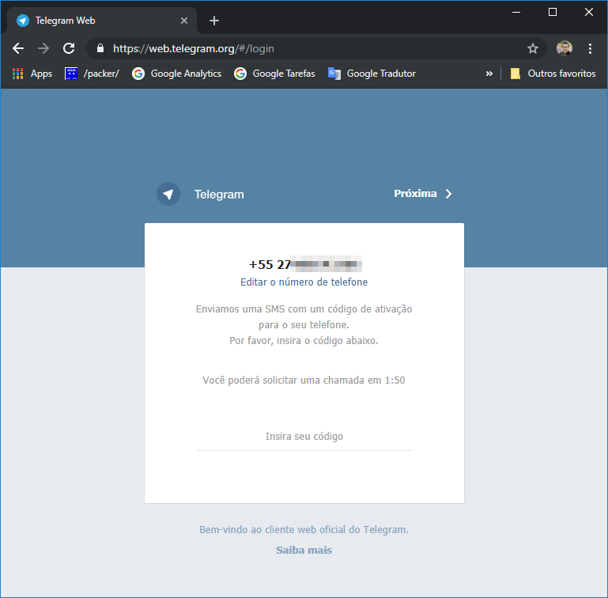Reload the Telegram Web page

pos(69,48)
